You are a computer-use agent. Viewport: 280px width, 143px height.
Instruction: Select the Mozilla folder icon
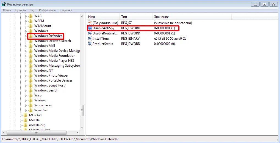25,120
